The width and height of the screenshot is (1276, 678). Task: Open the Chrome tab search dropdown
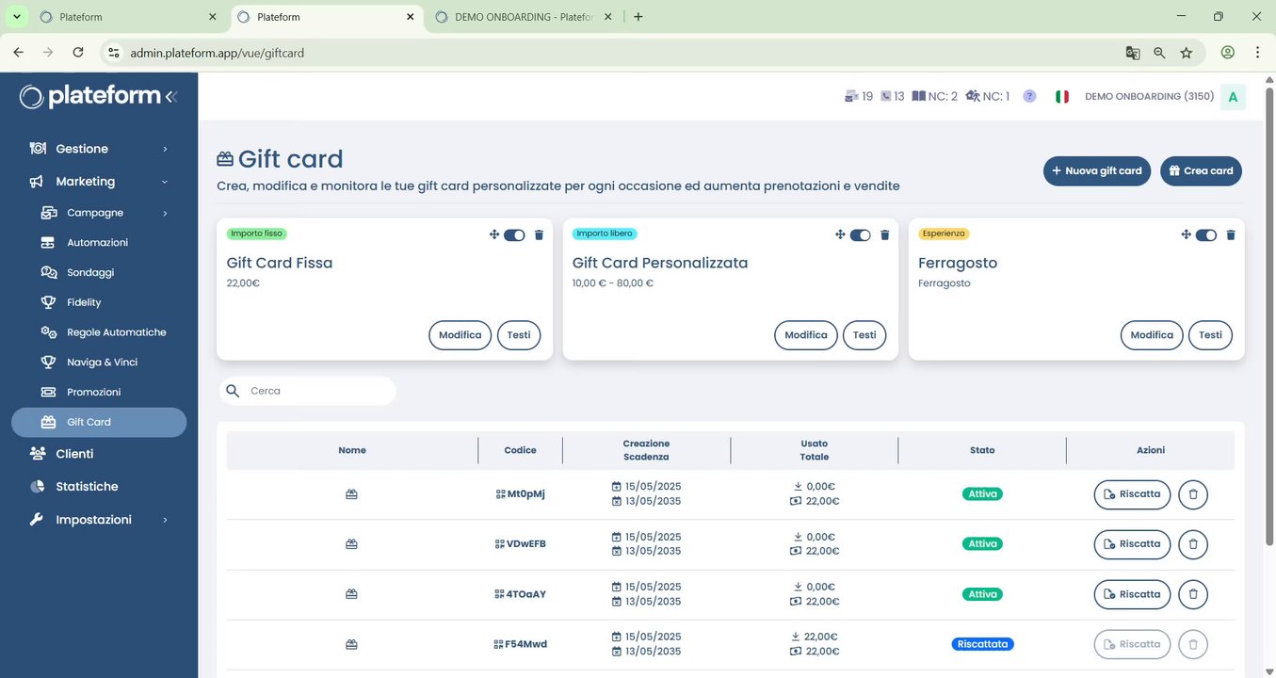point(16,17)
